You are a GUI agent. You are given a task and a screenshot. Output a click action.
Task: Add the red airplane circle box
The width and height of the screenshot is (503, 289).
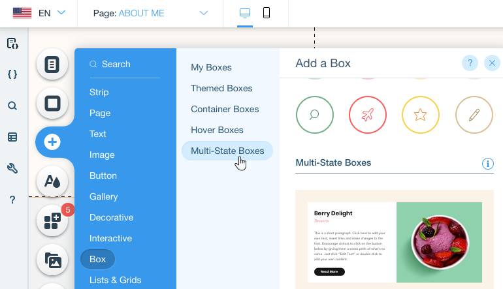click(x=368, y=115)
